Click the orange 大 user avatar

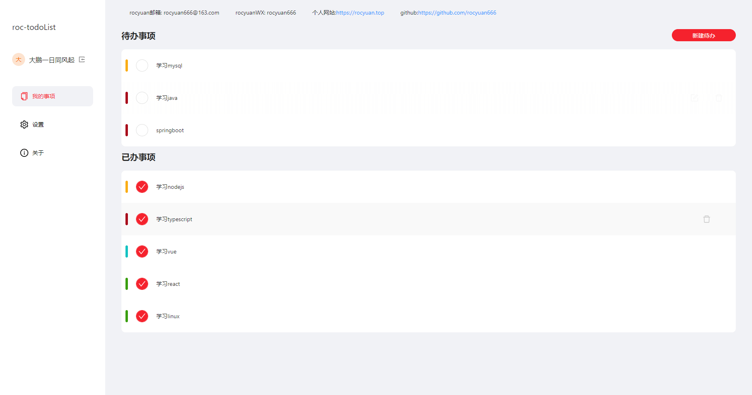19,59
